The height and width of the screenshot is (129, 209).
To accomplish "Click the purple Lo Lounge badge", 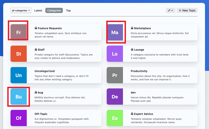I will [x=115, y=54].
